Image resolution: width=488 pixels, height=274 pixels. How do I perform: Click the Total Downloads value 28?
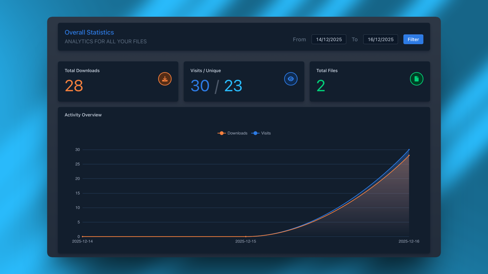pyautogui.click(x=74, y=86)
